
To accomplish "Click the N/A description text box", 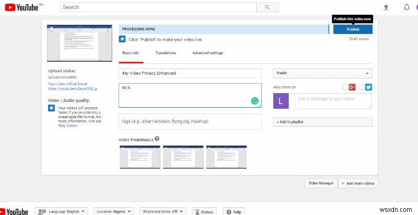I will (x=190, y=96).
